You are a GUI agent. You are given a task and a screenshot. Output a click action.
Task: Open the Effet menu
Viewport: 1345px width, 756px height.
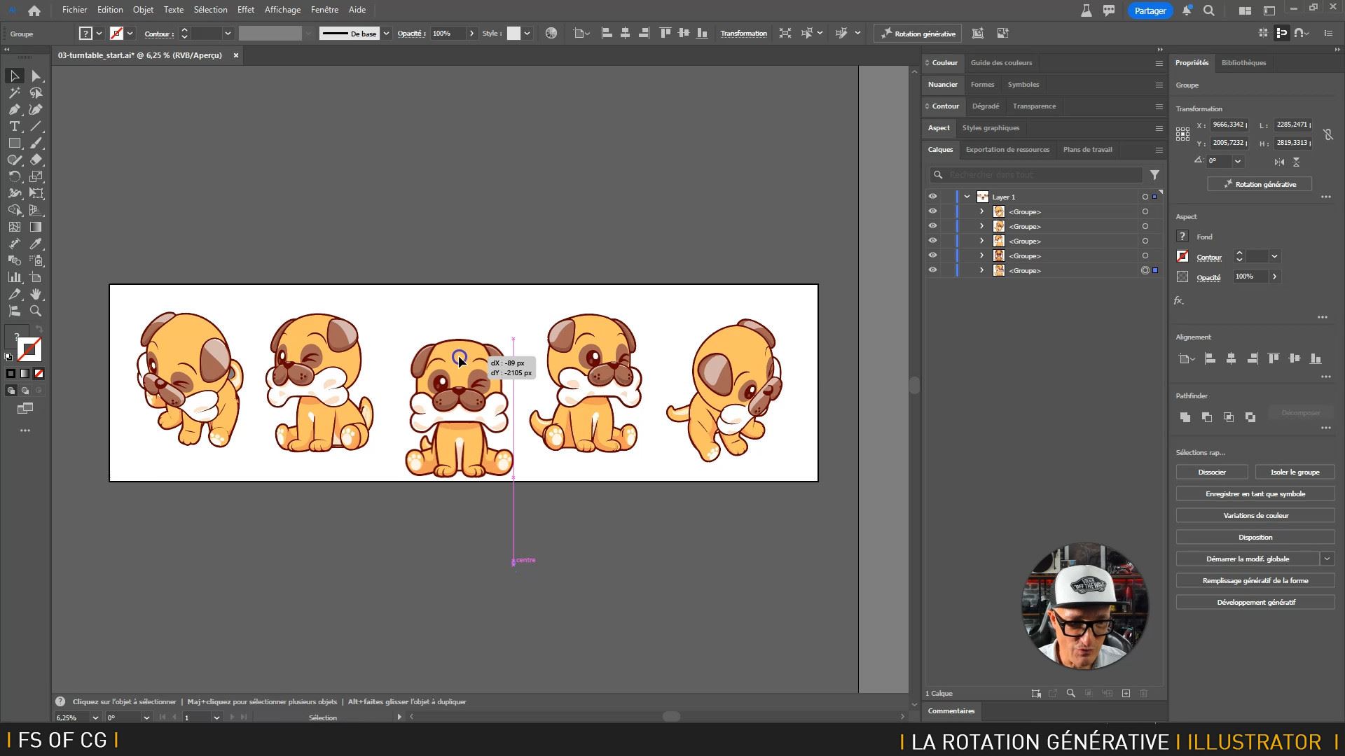(x=245, y=10)
